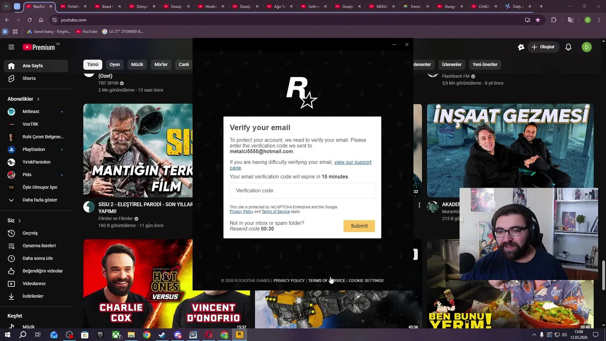Image resolution: width=606 pixels, height=341 pixels.
Task: Expand the Siz section chevron
Action: (x=19, y=221)
